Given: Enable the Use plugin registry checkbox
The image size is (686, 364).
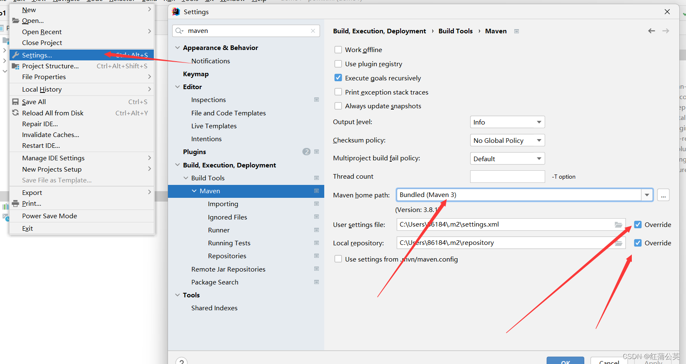Looking at the screenshot, I should click(338, 64).
